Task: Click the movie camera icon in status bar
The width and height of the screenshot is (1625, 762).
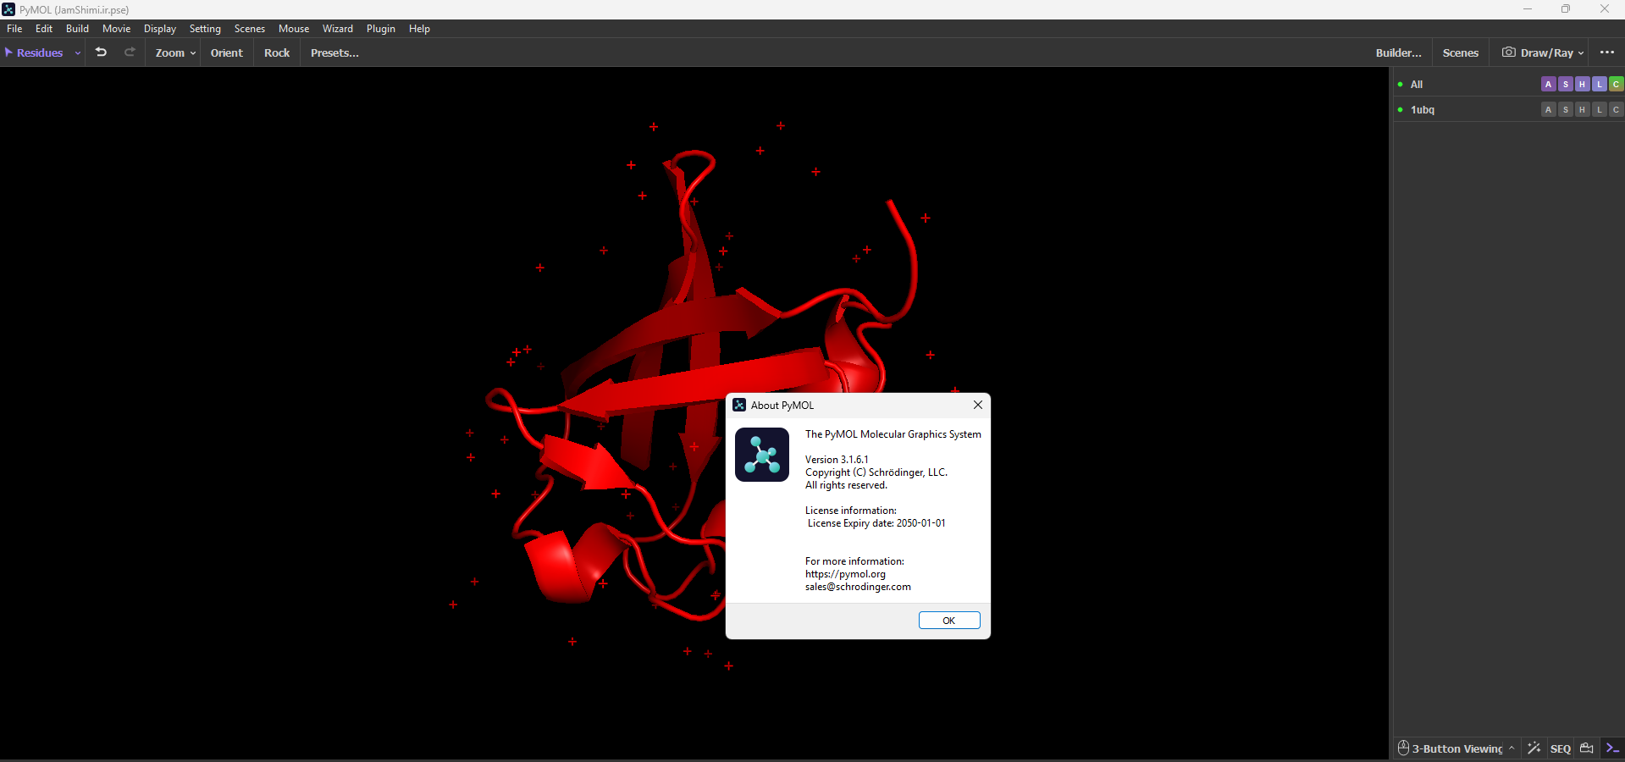Action: (x=1587, y=748)
